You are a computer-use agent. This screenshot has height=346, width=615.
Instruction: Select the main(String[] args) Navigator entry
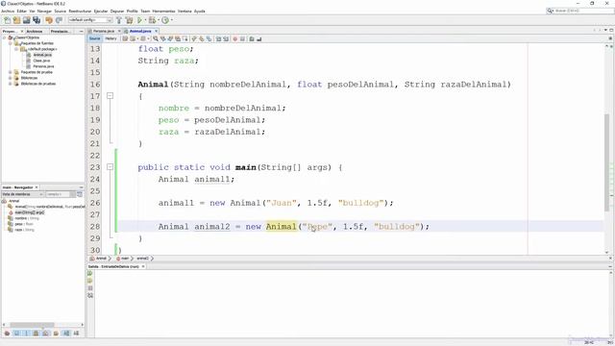[x=30, y=212]
